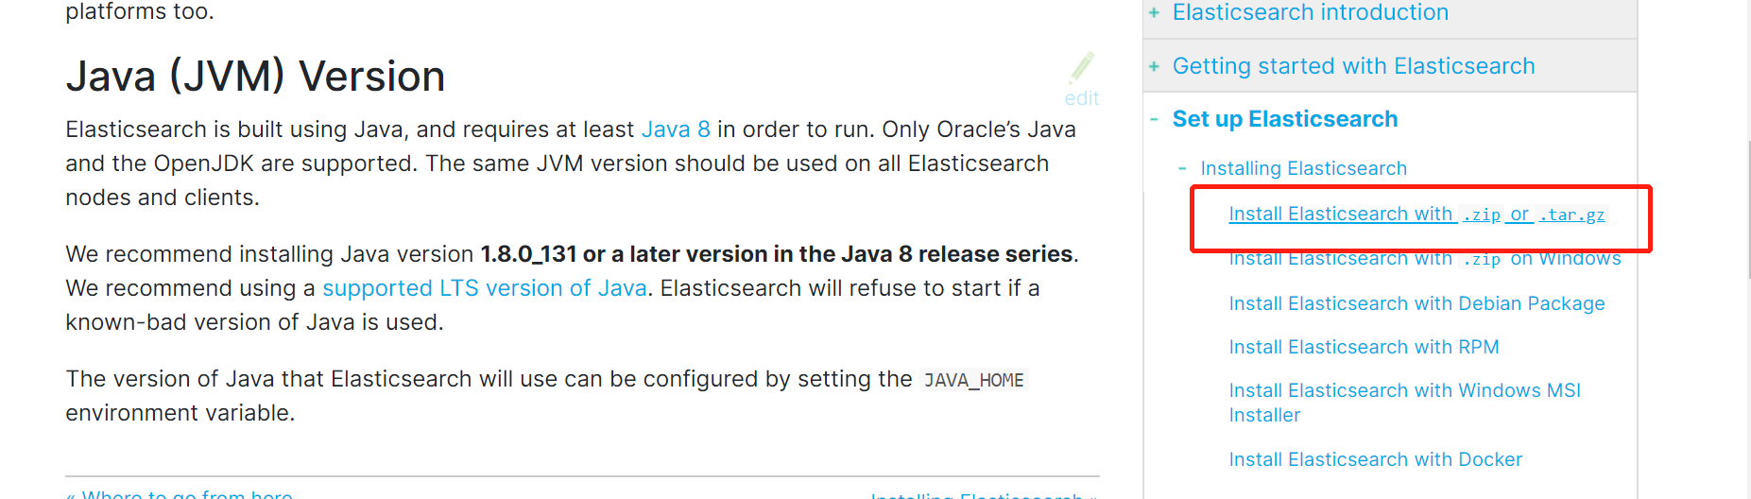1751x499 pixels.
Task: Go to the Set up Elasticsearch page
Action: tap(1285, 119)
